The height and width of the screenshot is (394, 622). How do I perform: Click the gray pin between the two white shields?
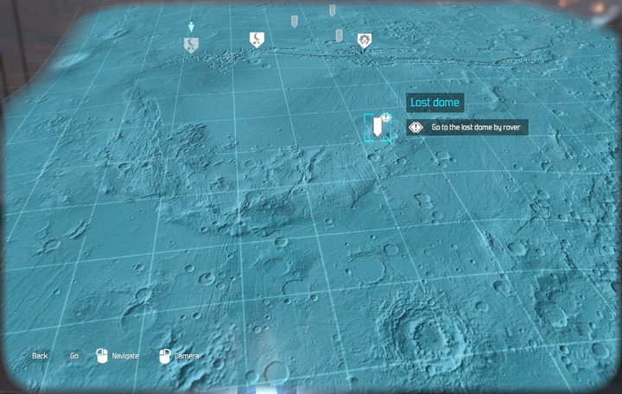(294, 20)
